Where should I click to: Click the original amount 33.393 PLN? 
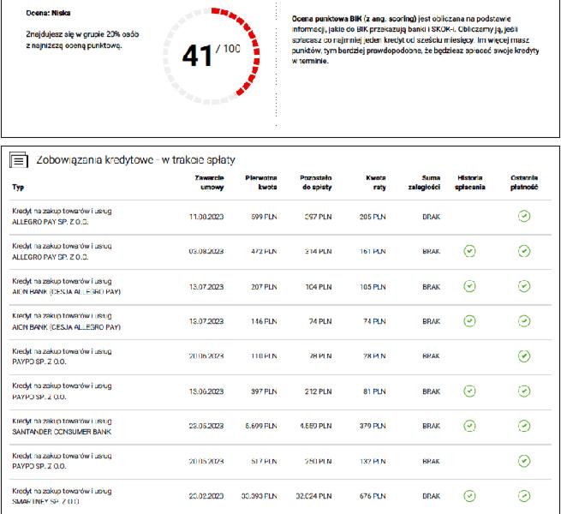pos(260,497)
